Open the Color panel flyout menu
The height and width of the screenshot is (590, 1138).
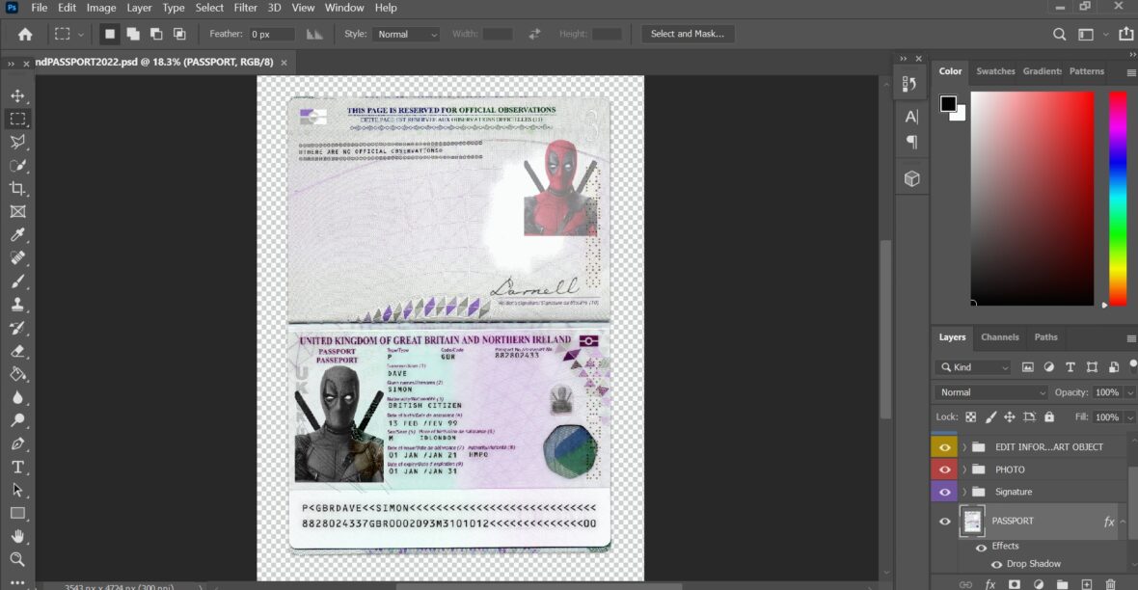pos(1130,72)
